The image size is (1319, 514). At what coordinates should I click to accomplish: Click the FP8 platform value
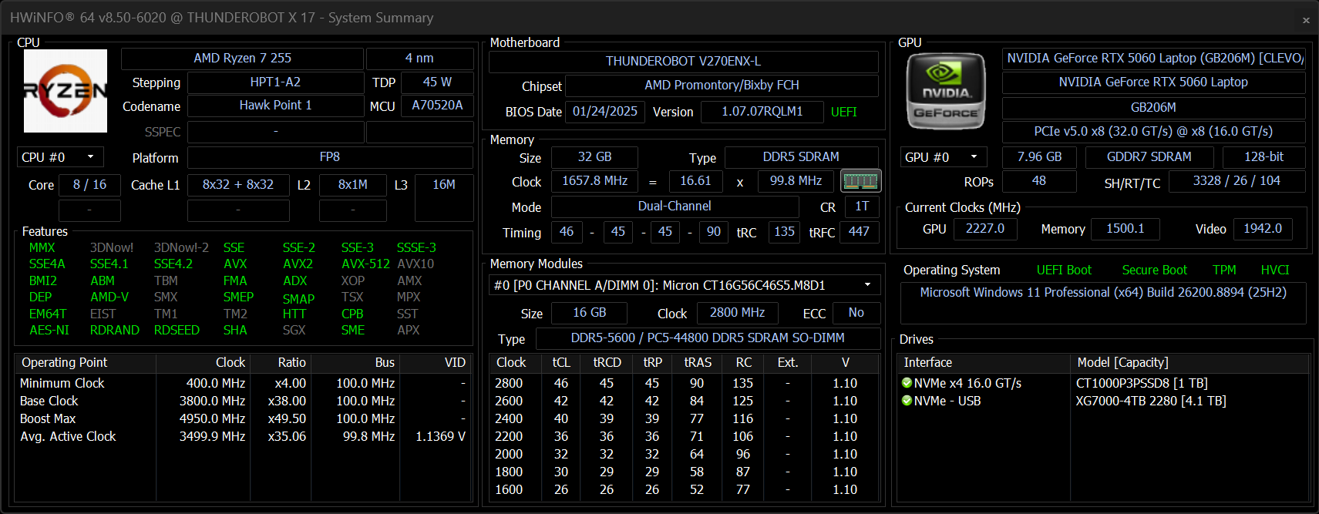(330, 157)
